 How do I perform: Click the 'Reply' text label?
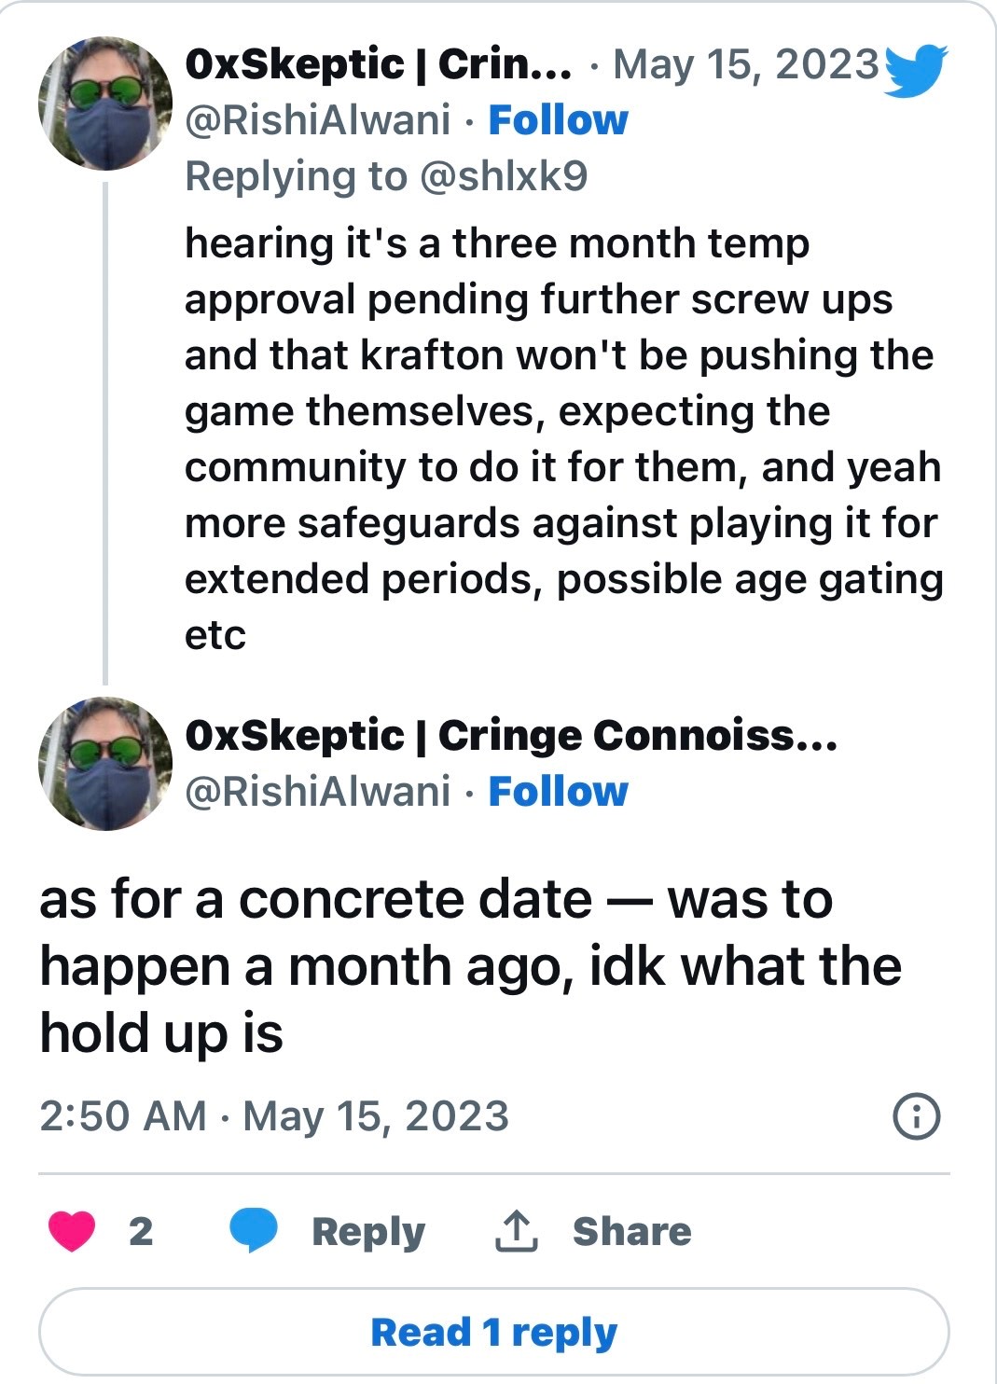coord(368,1231)
